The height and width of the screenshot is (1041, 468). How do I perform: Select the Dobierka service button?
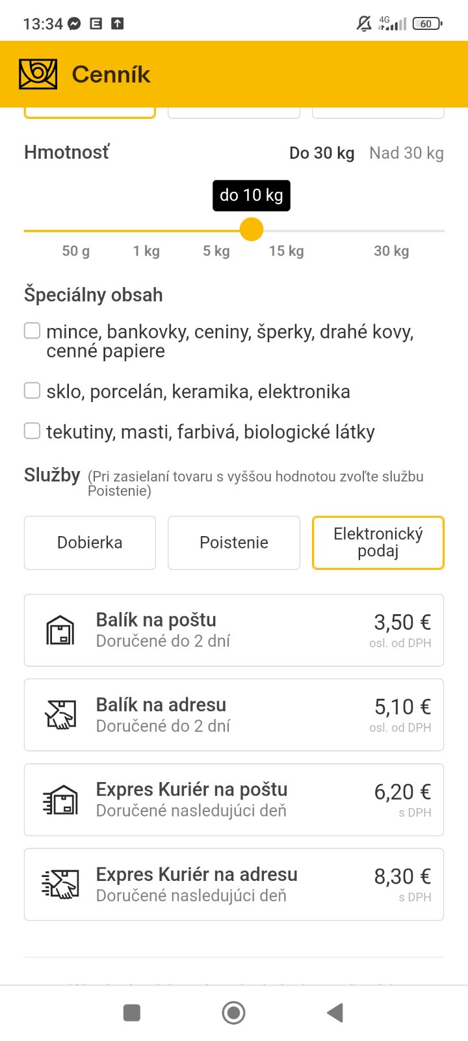click(90, 543)
